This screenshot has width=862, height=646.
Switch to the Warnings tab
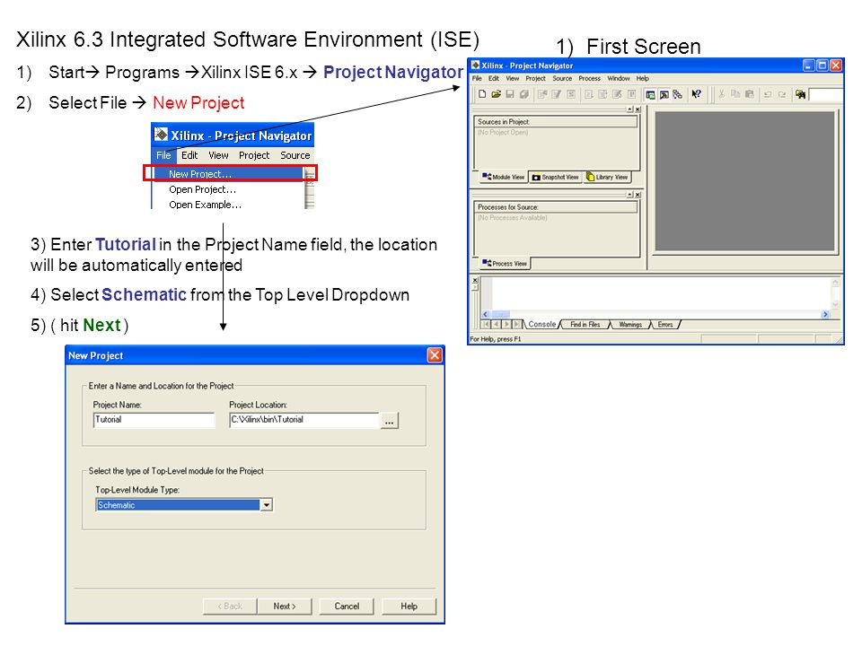click(630, 325)
